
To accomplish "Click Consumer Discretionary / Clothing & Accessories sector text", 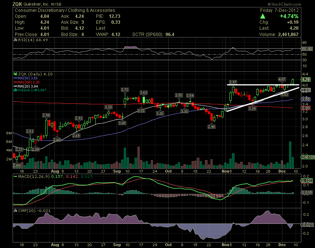I will point(65,10).
